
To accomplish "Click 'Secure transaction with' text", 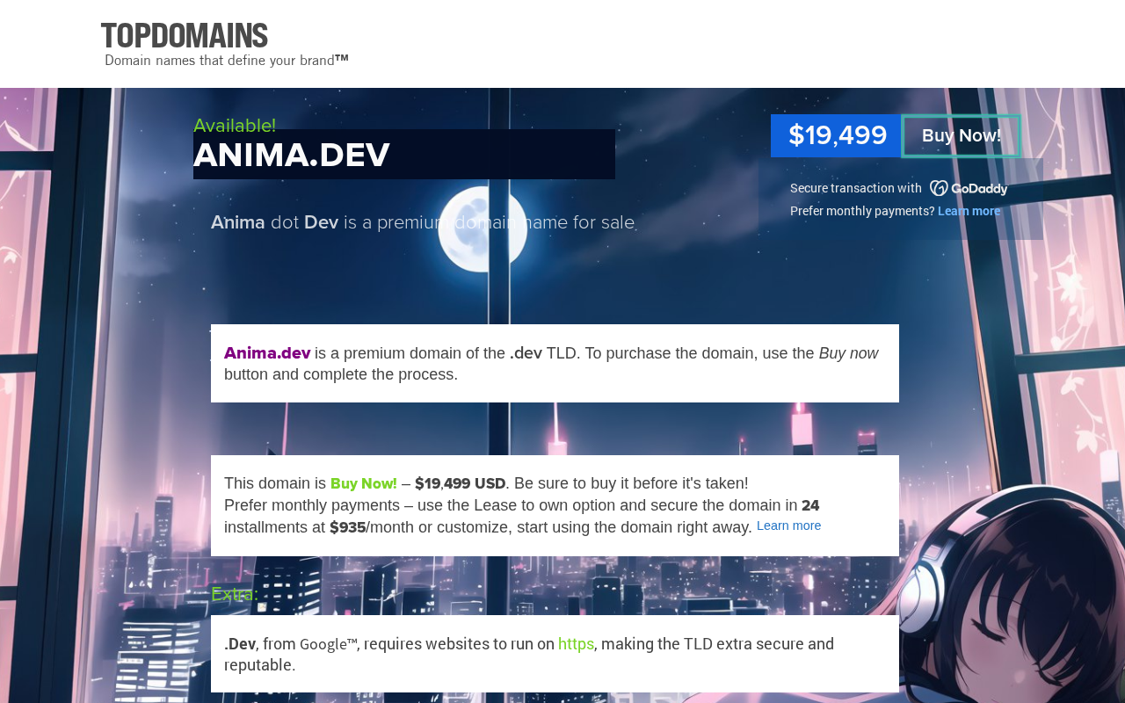I will (x=856, y=188).
